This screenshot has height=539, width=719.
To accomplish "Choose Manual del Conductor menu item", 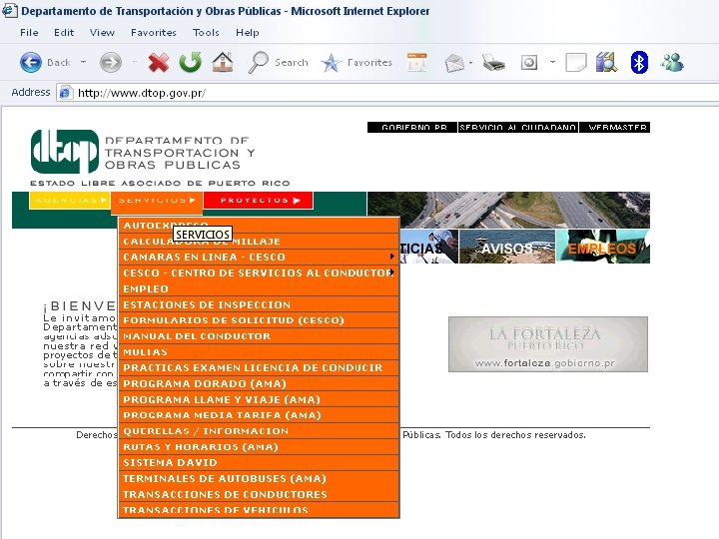I will tap(259, 336).
